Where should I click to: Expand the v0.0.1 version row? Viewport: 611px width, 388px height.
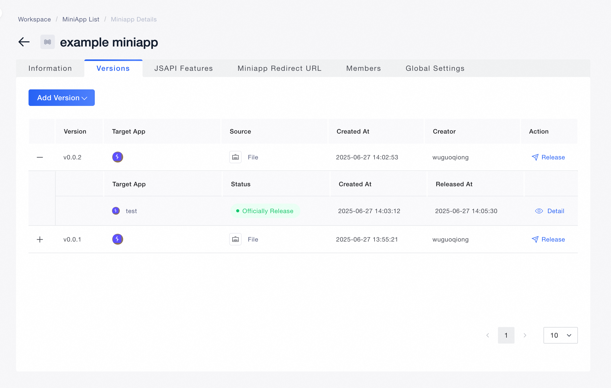coord(40,239)
